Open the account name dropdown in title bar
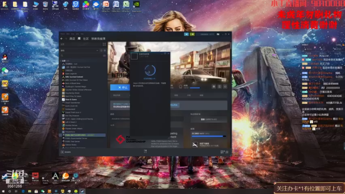Viewport: 345px width, 194px height. (x=206, y=34)
